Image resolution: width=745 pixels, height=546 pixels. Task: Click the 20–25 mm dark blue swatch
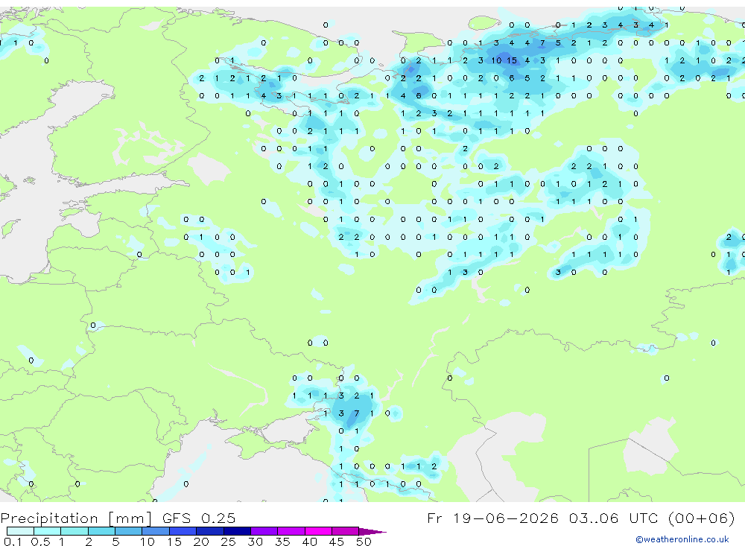click(210, 531)
